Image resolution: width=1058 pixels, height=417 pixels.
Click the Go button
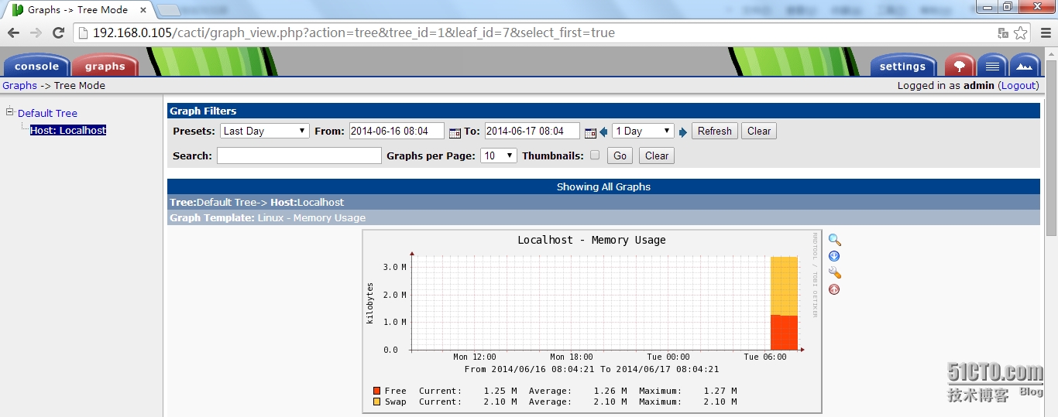[620, 156]
